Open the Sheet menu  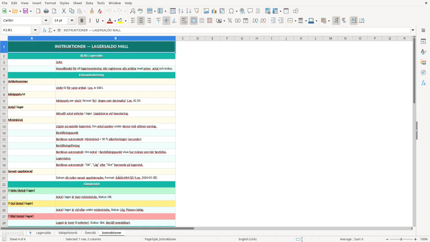coord(77,3)
